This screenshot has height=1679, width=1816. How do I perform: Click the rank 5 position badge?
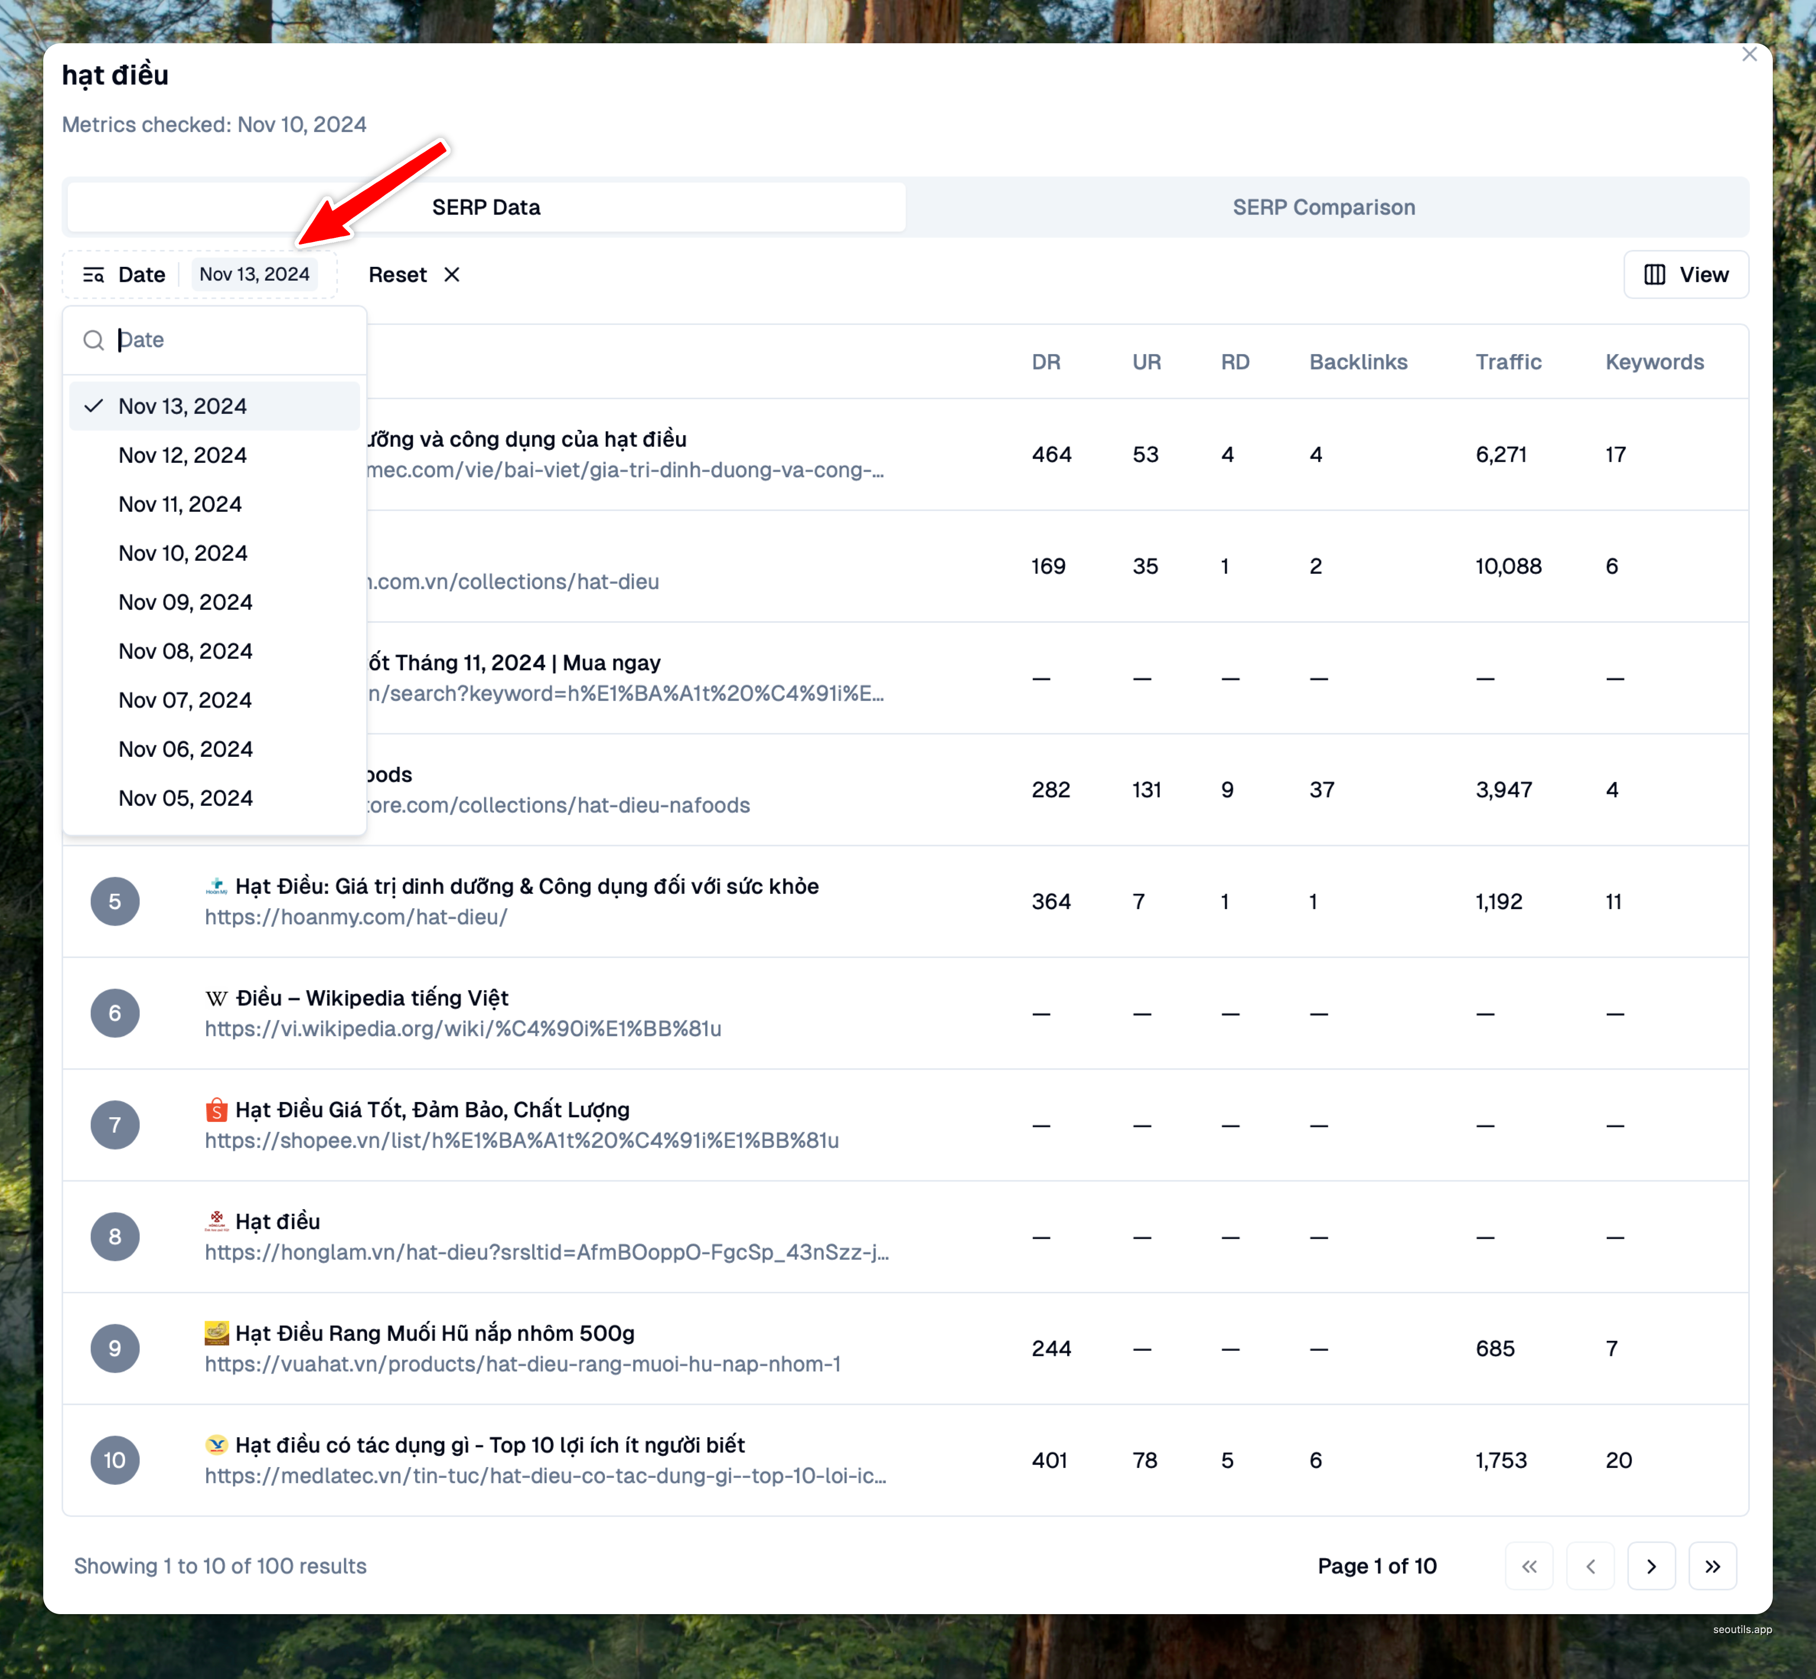point(115,901)
